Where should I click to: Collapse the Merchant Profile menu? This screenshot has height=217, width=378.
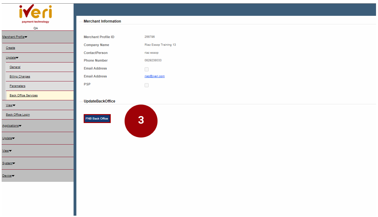coord(15,37)
